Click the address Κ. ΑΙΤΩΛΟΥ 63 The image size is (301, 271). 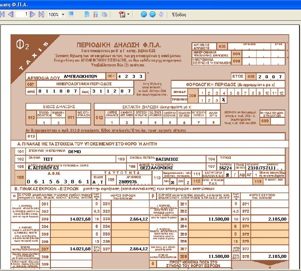pyautogui.click(x=43, y=168)
